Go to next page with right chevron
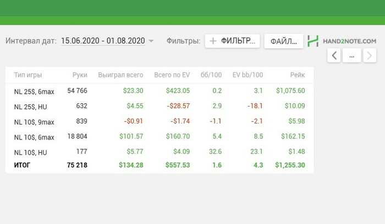The image size is (385, 224). click(370, 55)
